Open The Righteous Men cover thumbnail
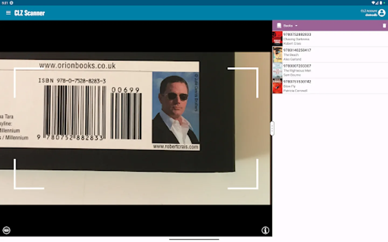 coord(277,70)
